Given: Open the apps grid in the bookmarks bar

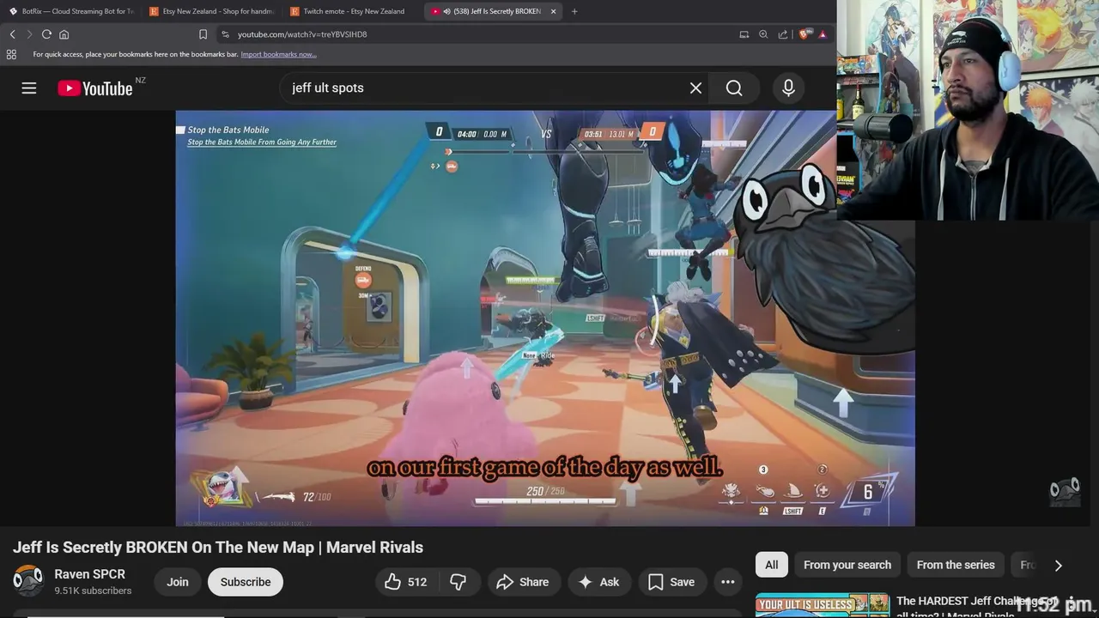Looking at the screenshot, I should click(x=11, y=54).
